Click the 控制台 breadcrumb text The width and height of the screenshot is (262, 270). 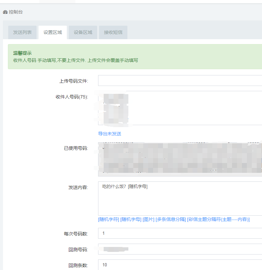(x=16, y=12)
